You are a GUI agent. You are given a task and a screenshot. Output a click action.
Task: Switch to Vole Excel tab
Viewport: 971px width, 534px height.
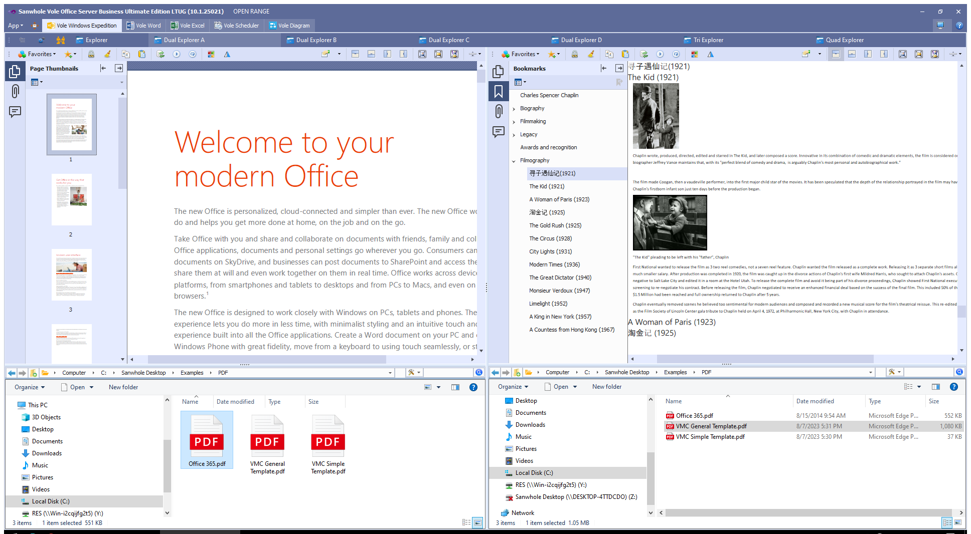click(188, 26)
